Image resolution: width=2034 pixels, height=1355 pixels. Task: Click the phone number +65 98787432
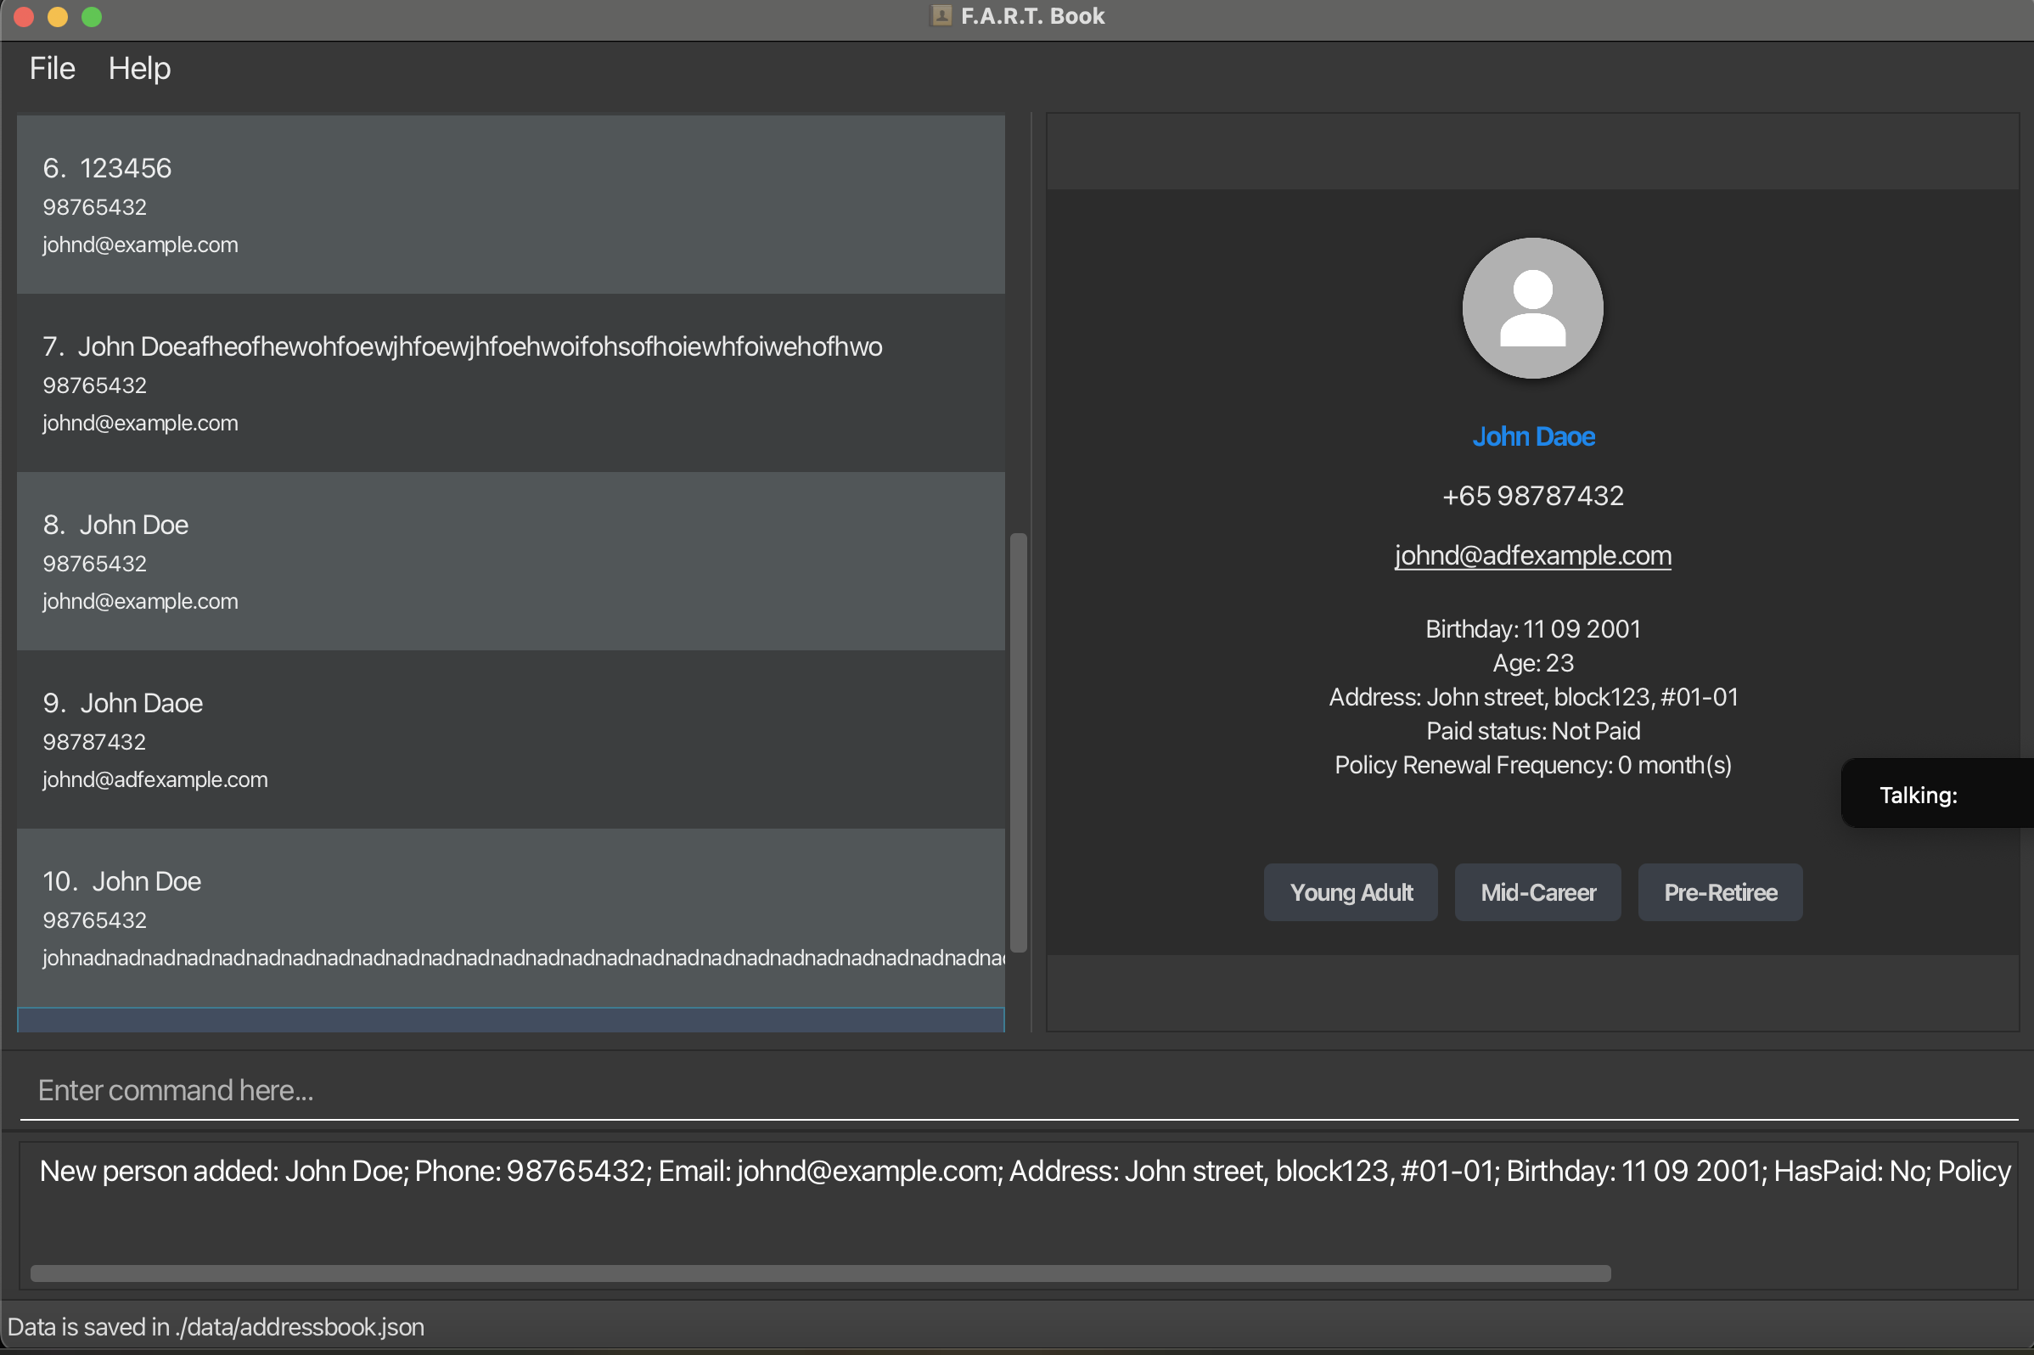point(1533,495)
